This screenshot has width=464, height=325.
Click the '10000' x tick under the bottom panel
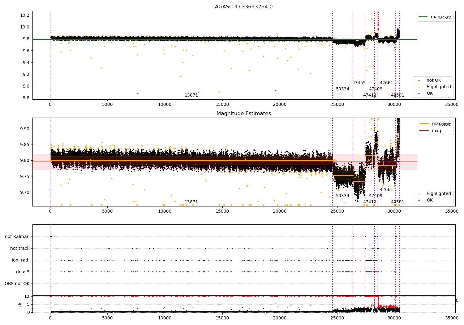(165, 318)
